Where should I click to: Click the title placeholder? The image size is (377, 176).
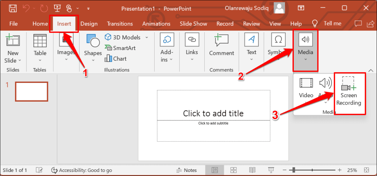(x=213, y=105)
